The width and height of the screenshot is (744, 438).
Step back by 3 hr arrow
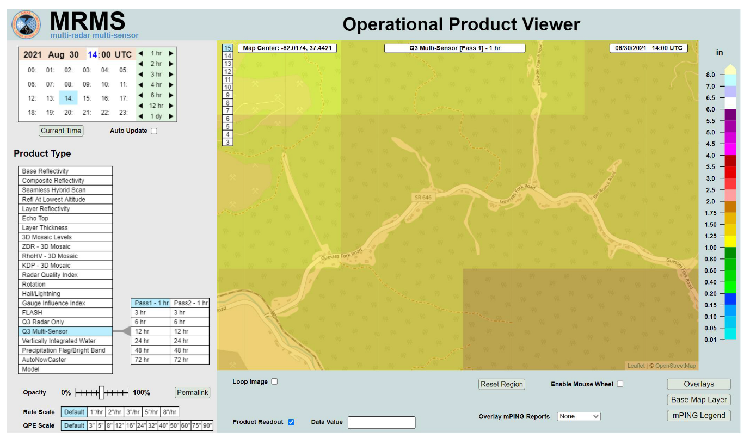click(x=140, y=74)
